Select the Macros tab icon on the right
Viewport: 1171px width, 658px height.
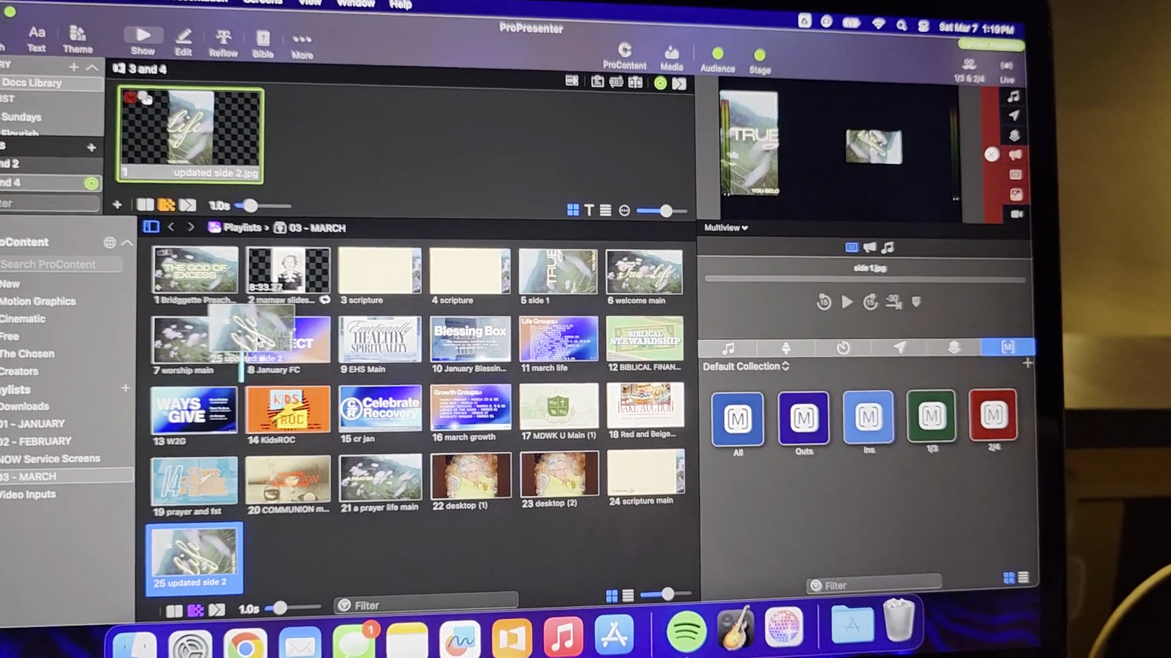1007,347
